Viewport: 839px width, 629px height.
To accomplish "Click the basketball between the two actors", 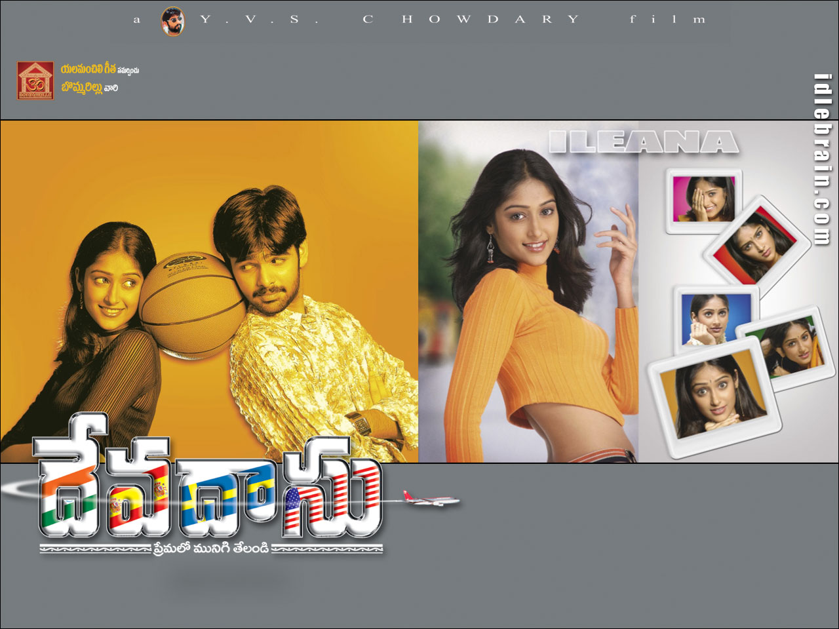I will [x=192, y=305].
